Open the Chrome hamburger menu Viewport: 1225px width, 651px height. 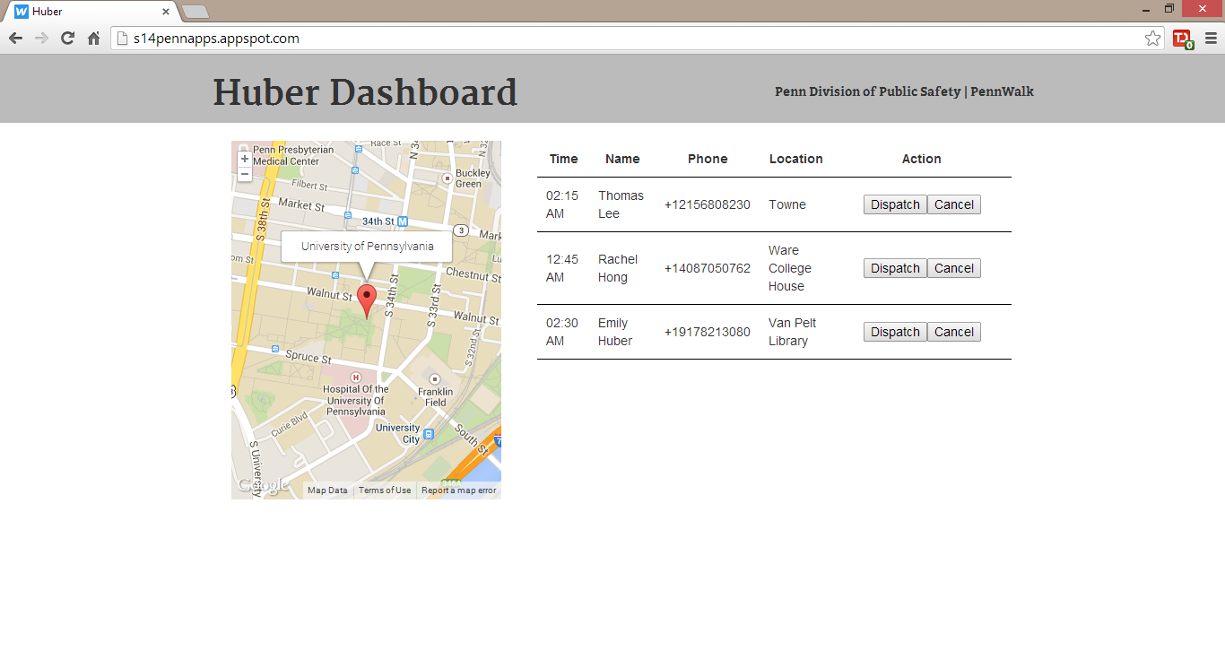pos(1211,39)
